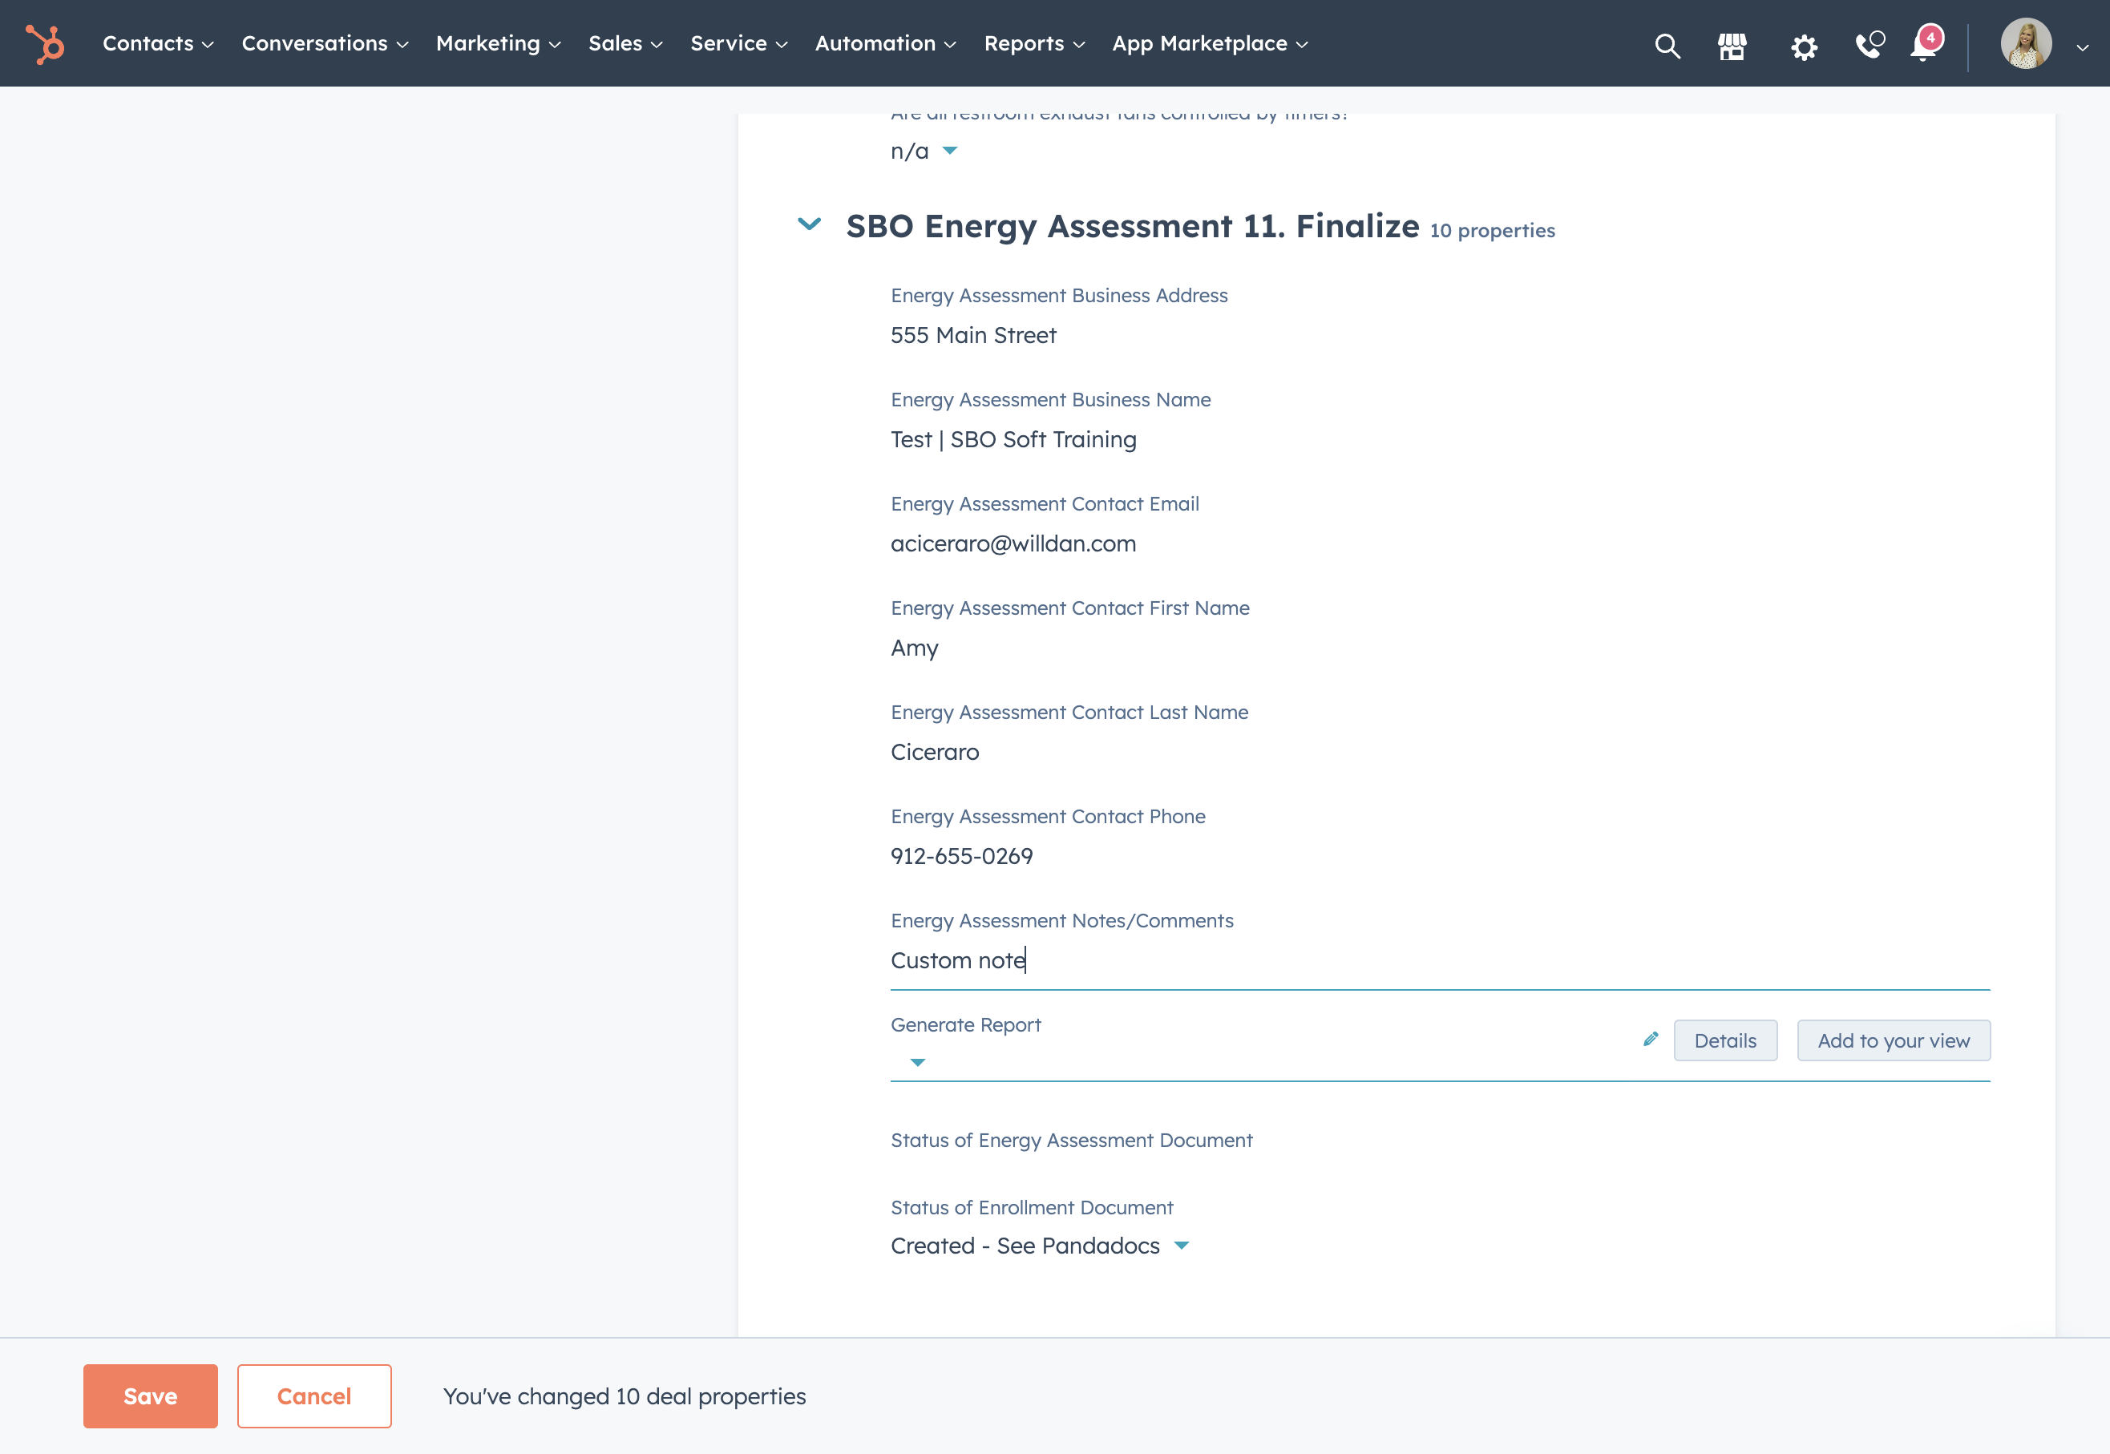
Task: Click the Energy Assessment Notes/Comments label
Action: 1061,920
